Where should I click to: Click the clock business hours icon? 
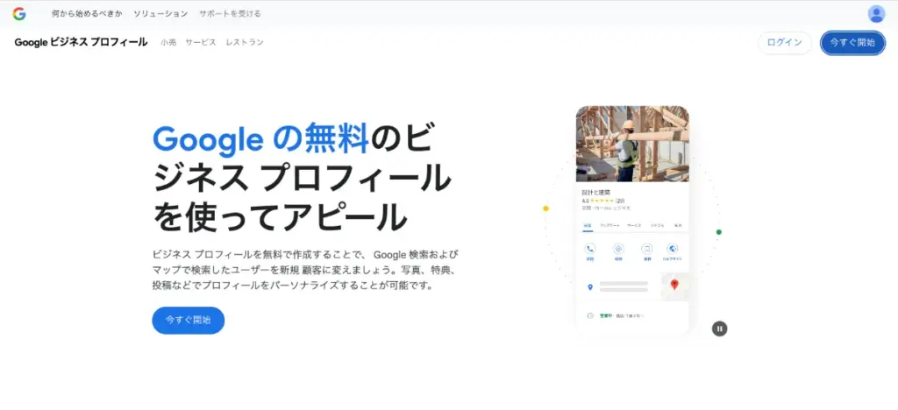[x=590, y=315]
